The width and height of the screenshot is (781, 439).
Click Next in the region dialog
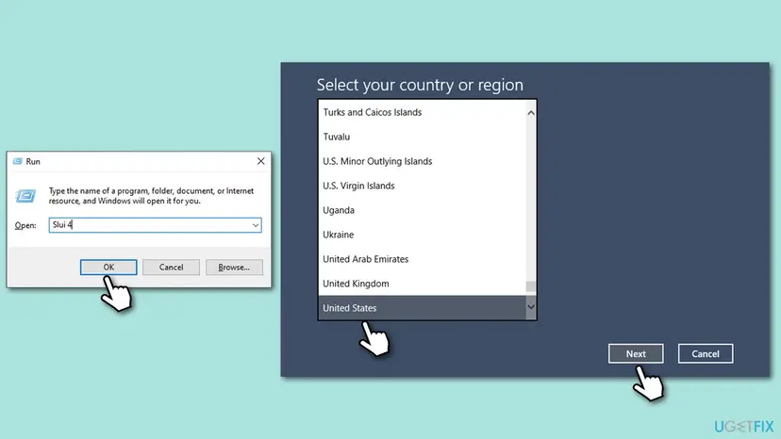coord(636,354)
